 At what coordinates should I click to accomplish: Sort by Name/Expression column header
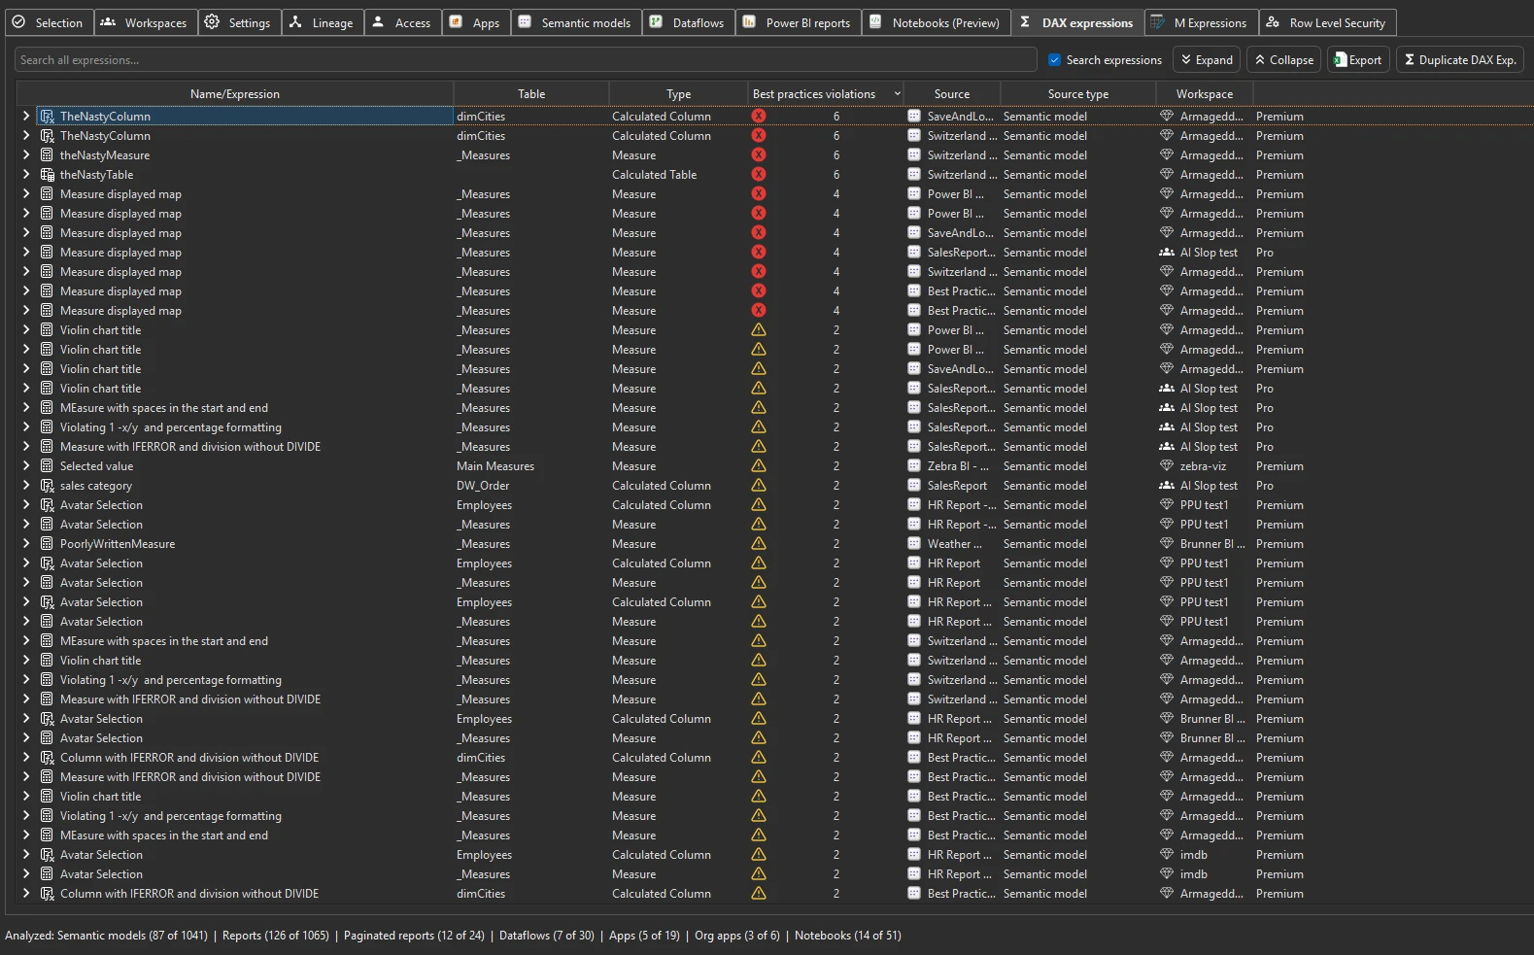(235, 94)
